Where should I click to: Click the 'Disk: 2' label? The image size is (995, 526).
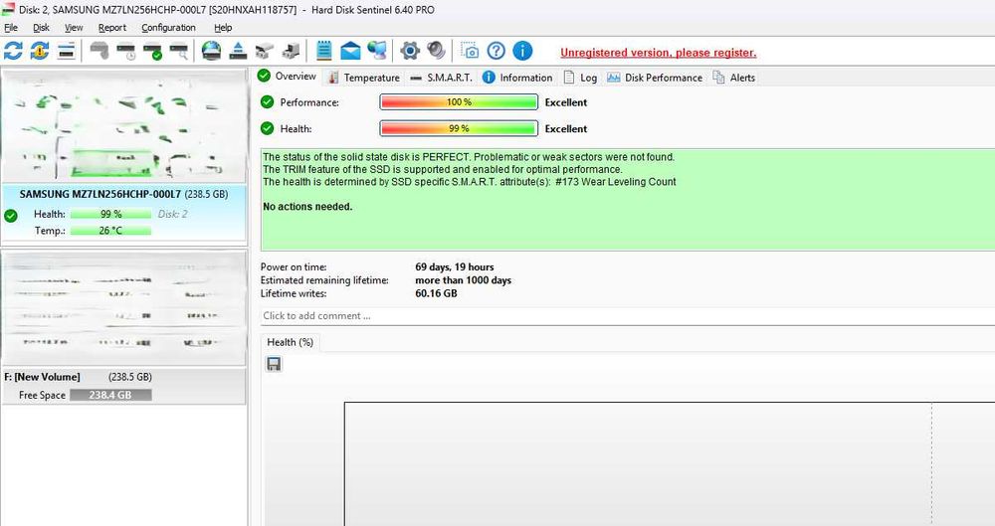tap(172, 214)
